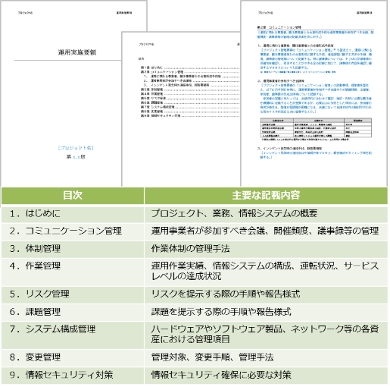Click the table of contents page thumbnail

tap(181, 109)
